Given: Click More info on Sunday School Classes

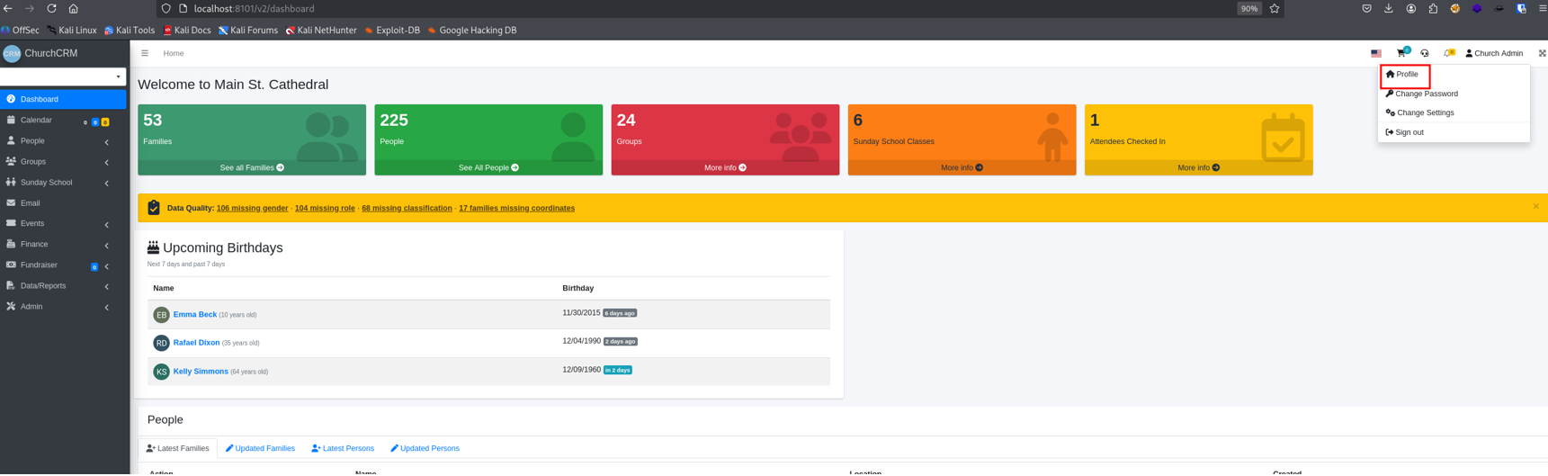Looking at the screenshot, I should click(962, 167).
